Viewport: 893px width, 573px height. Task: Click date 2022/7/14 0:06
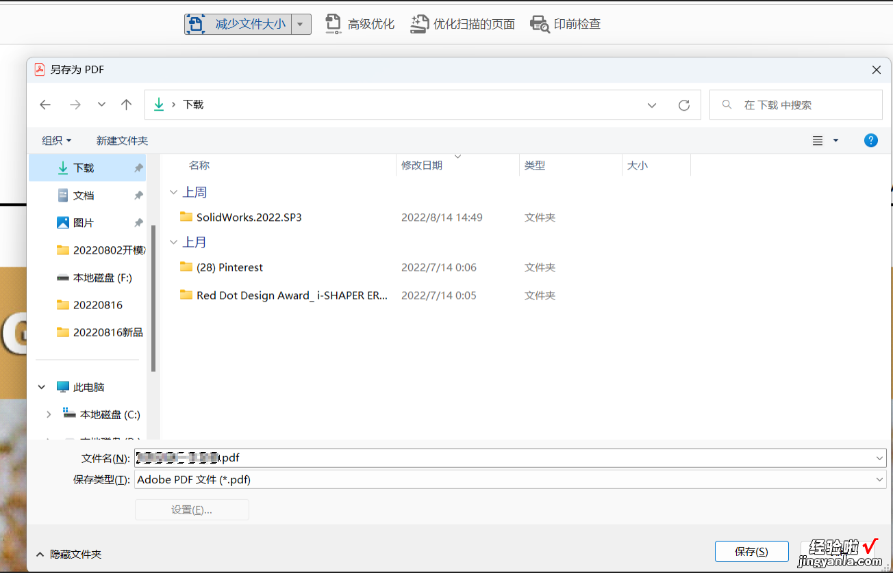pyautogui.click(x=439, y=267)
